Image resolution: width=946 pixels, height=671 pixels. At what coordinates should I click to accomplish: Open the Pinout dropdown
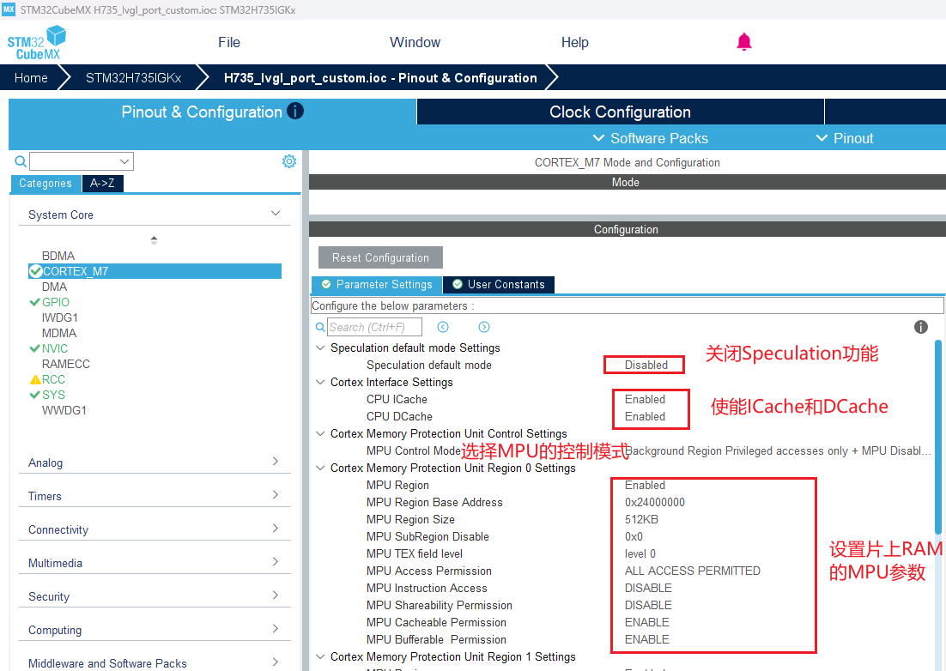[845, 138]
